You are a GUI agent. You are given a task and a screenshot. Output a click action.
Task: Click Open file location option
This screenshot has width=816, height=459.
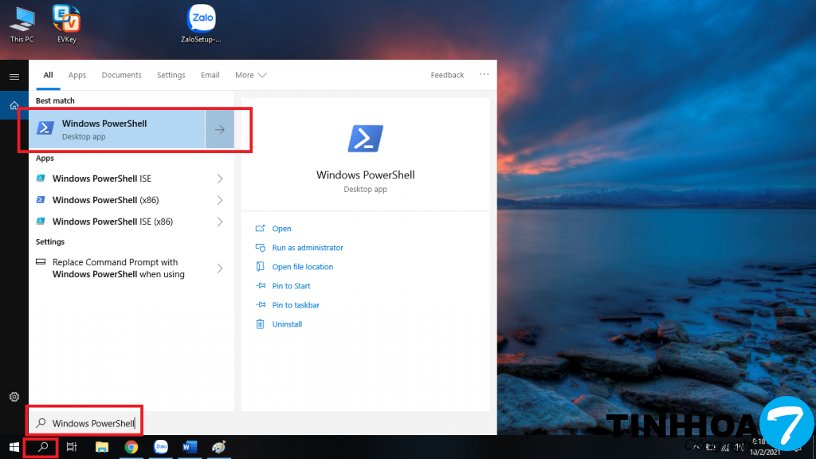click(x=302, y=267)
